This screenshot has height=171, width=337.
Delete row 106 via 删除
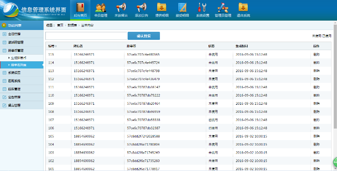[316, 128]
